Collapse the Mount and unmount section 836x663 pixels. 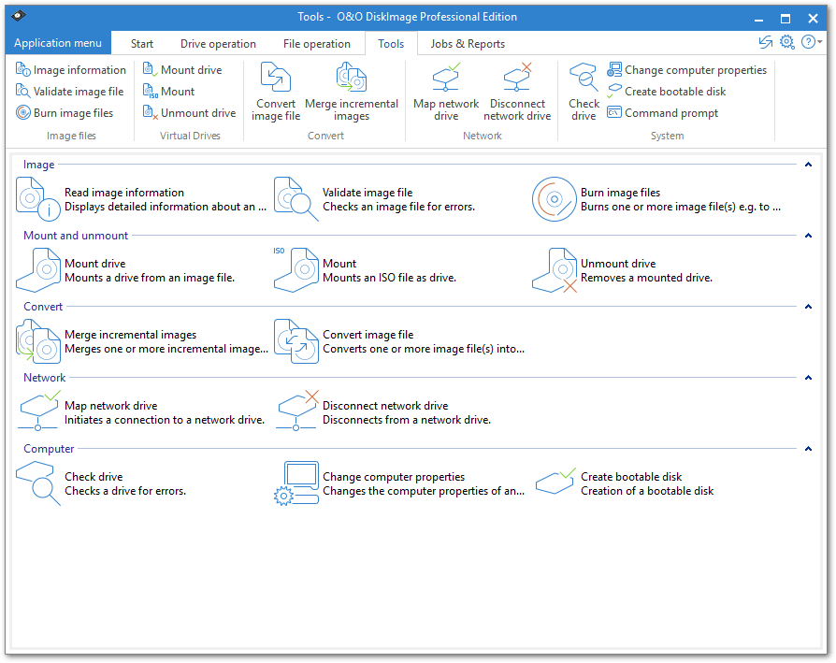[808, 236]
